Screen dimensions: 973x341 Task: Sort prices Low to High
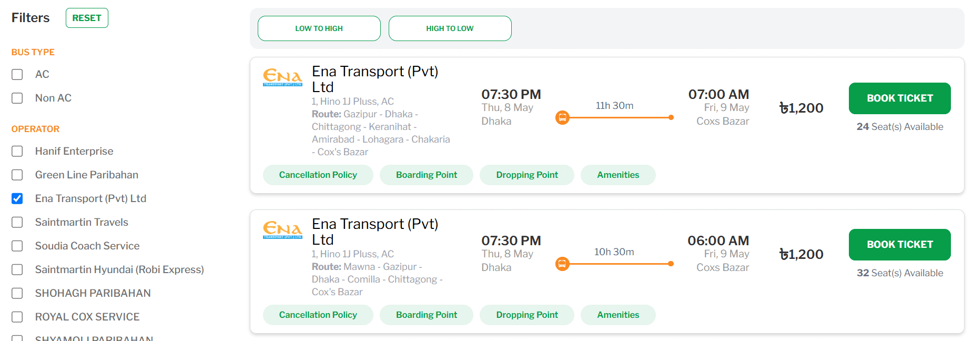[x=319, y=28]
